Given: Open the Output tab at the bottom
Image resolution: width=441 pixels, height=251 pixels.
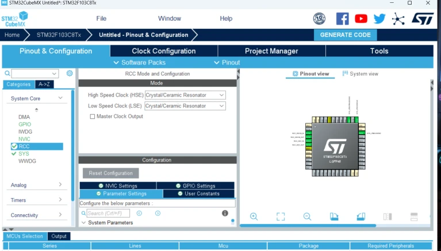Looking at the screenshot, I should tap(59, 236).
